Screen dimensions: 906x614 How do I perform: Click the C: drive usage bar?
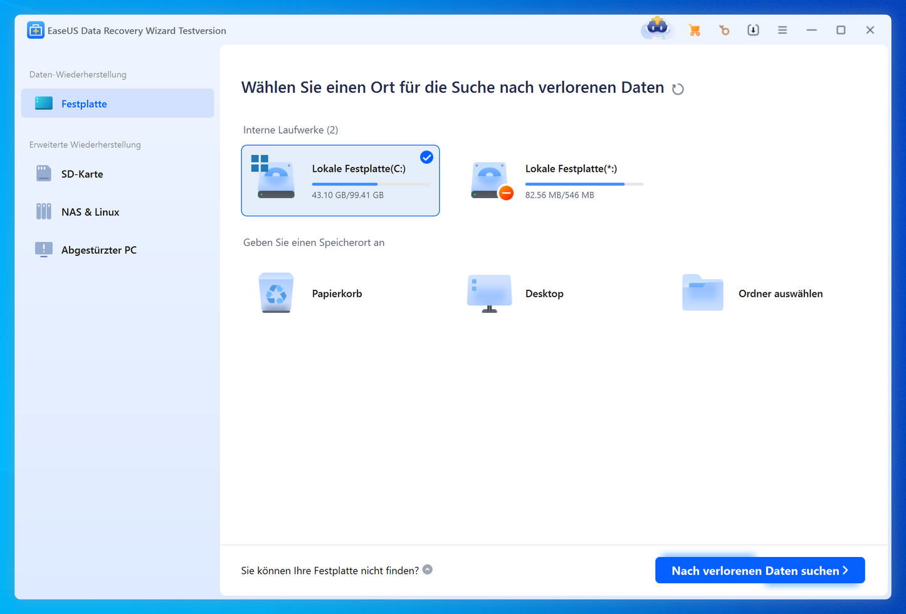tap(371, 184)
